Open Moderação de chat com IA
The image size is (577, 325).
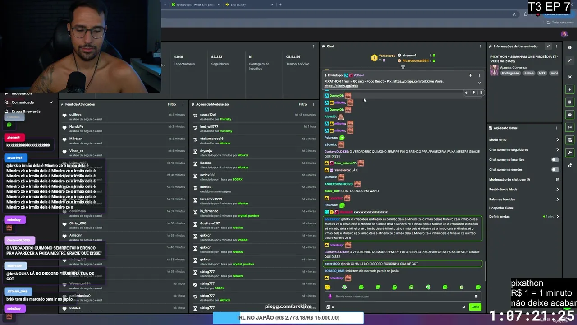(524, 179)
